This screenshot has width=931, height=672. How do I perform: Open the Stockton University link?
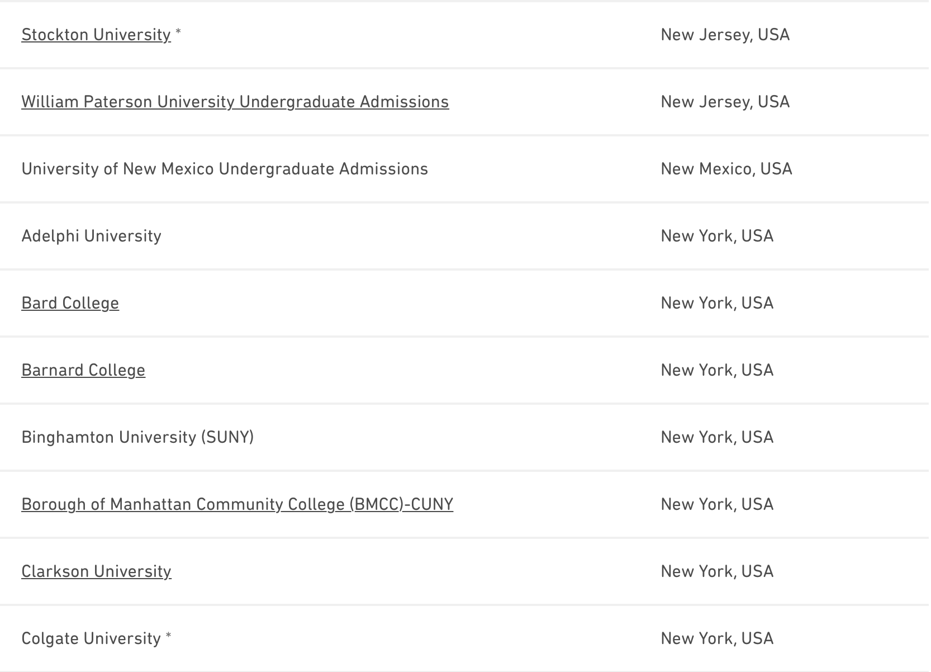(96, 35)
